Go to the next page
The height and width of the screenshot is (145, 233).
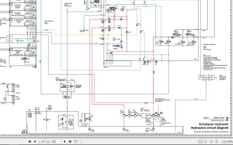click(65, 142)
